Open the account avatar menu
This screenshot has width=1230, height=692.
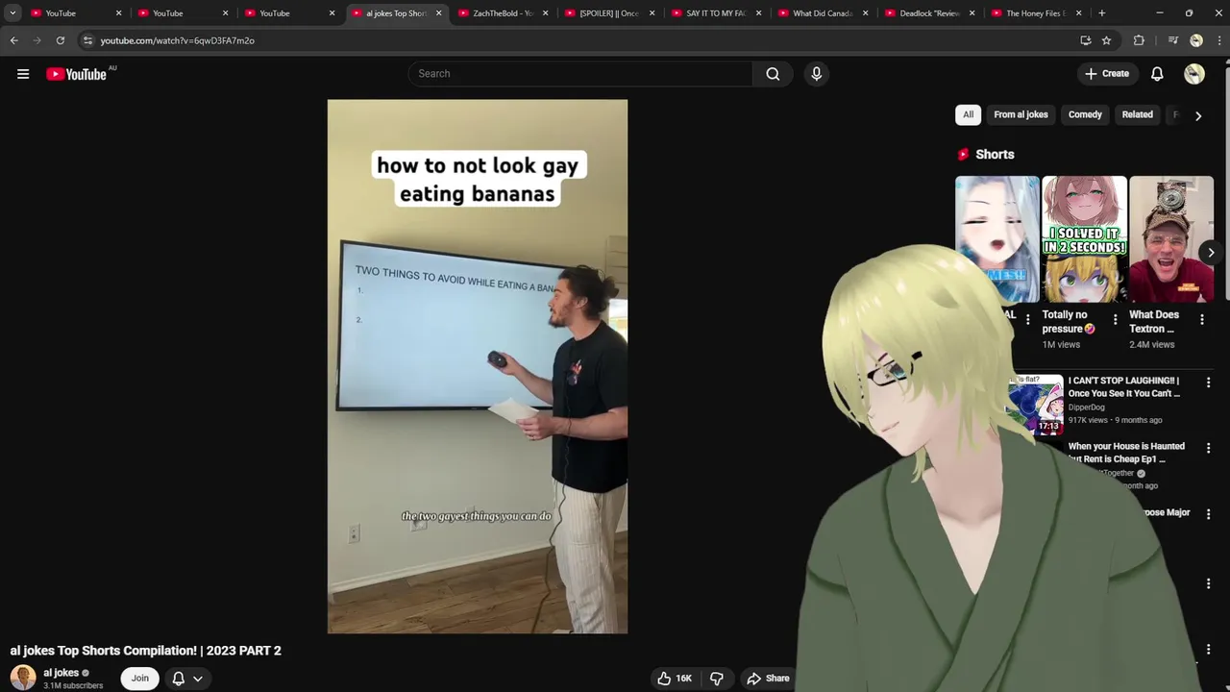1194,74
